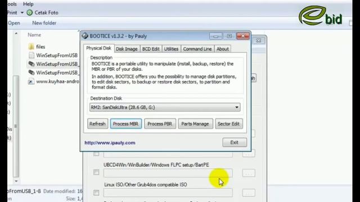This screenshot has height=202, width=360.
Task: Close the BOOTICE window
Action: point(243,36)
